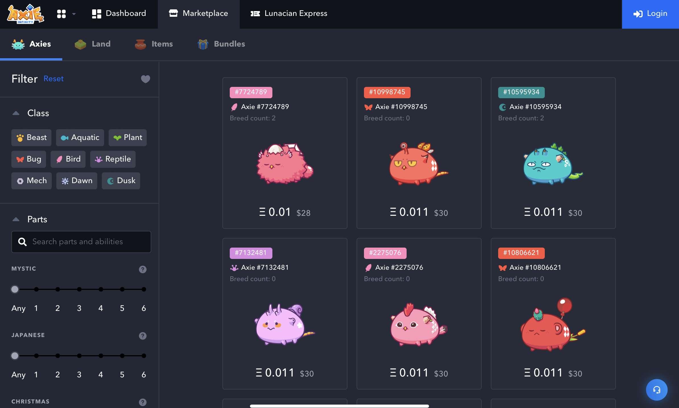Click bird class icon beside Axie #2275076

(x=368, y=268)
